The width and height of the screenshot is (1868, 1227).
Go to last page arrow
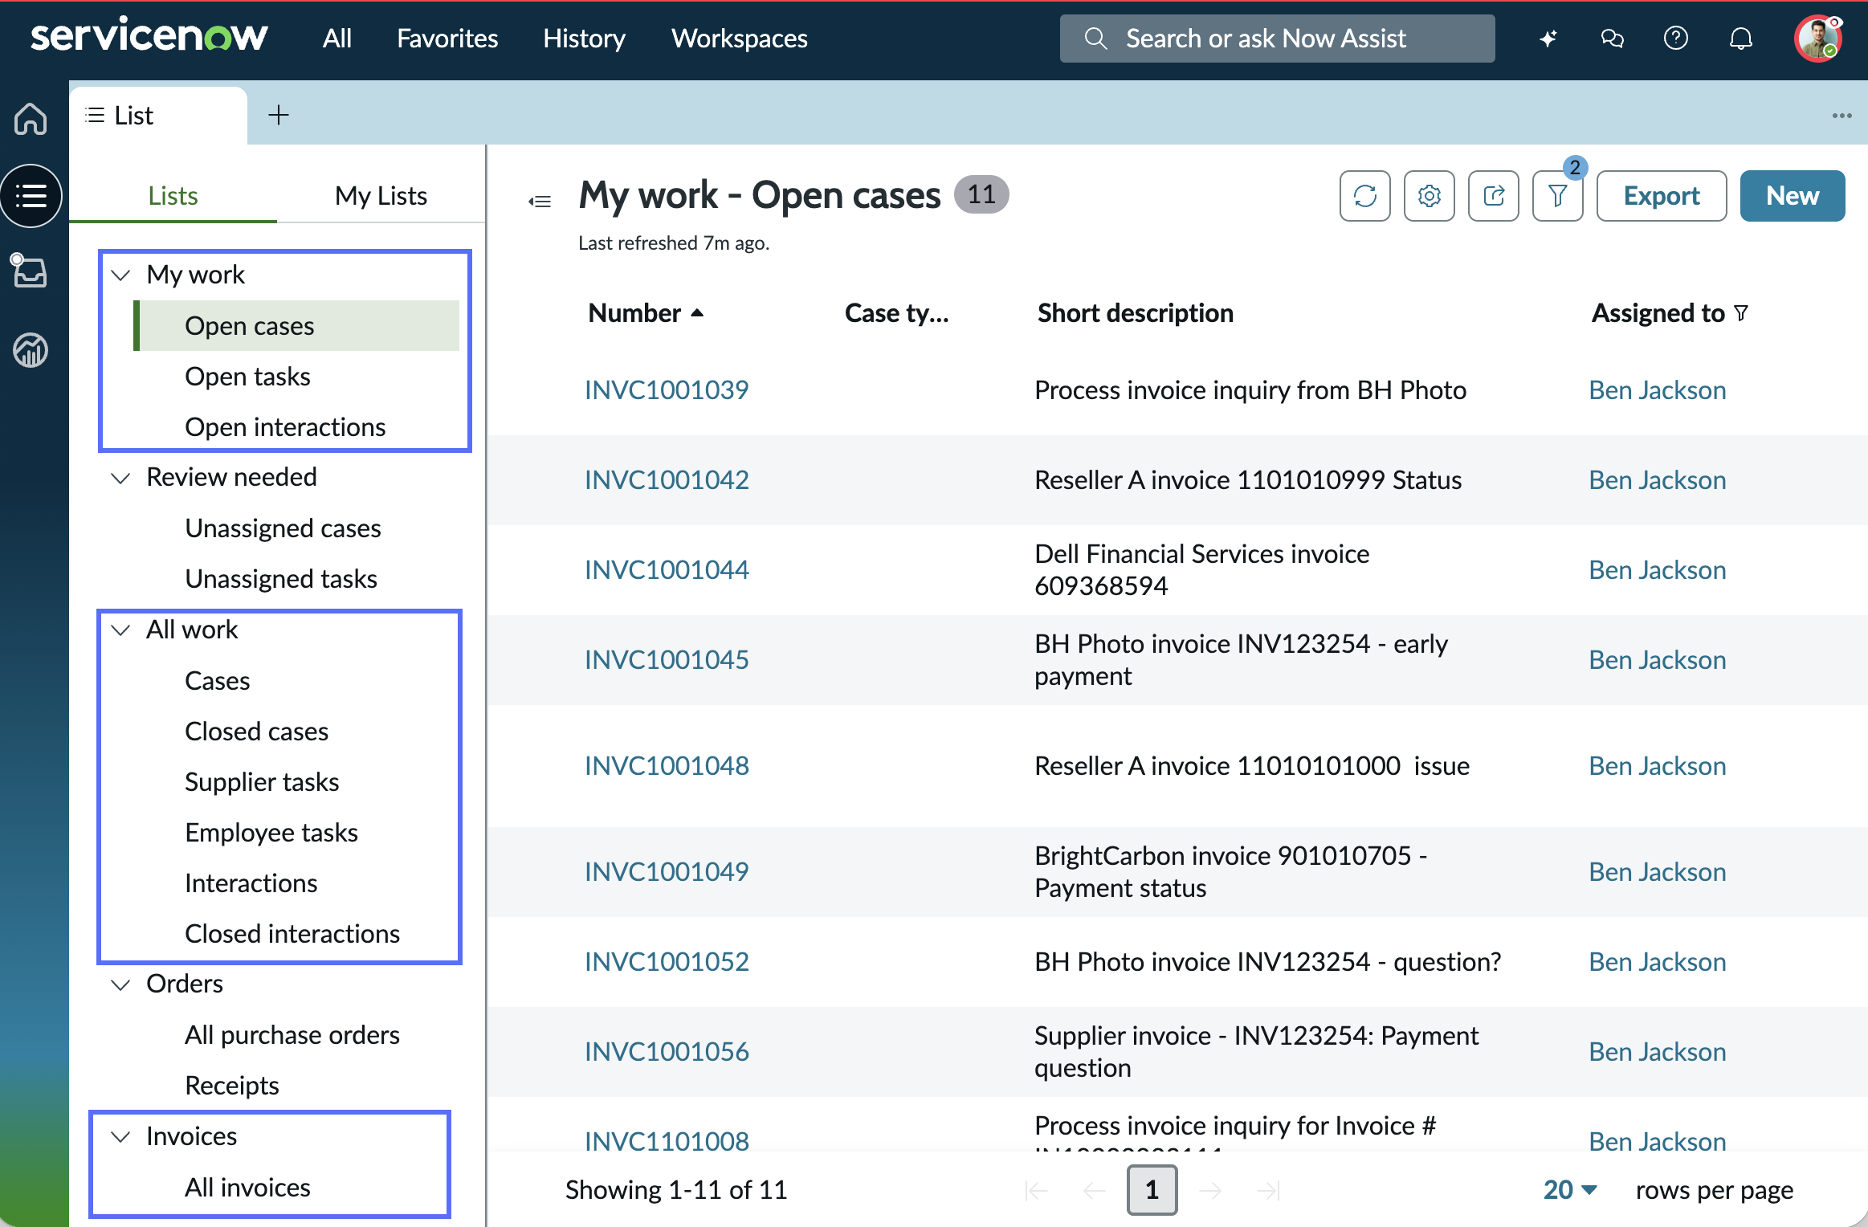(x=1268, y=1190)
